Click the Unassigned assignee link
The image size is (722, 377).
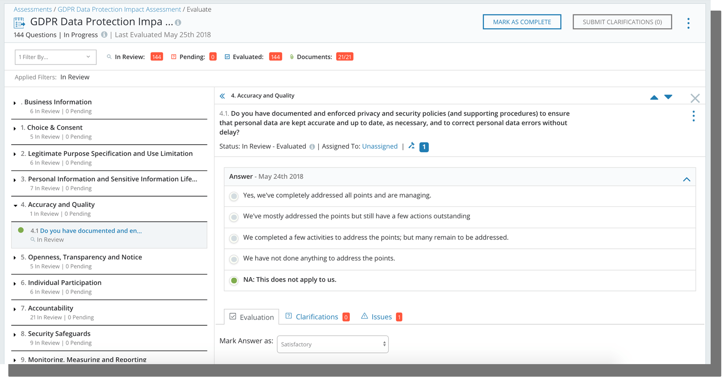[x=380, y=146]
